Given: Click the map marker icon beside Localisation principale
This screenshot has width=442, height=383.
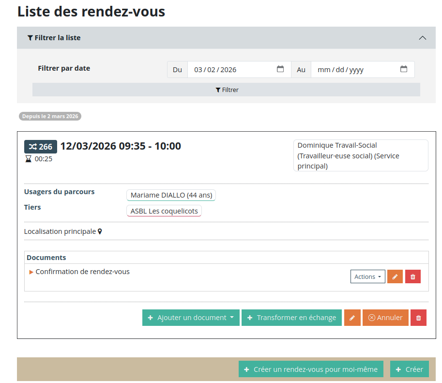Looking at the screenshot, I should tap(100, 231).
